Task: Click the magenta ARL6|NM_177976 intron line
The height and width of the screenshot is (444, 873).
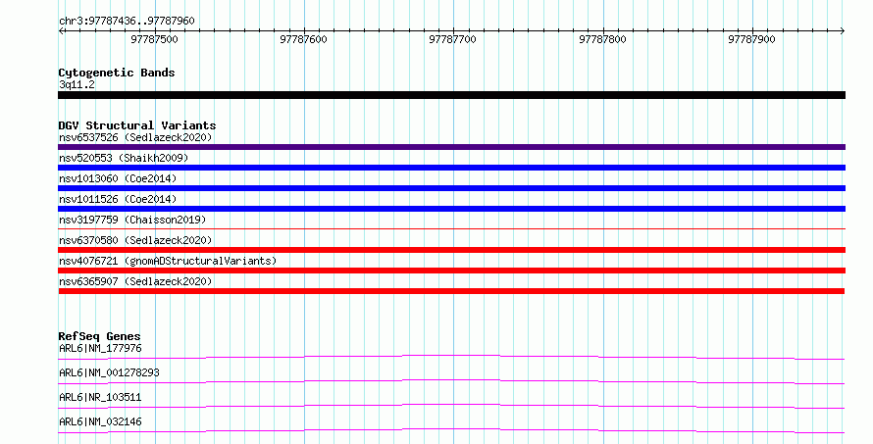Action: 451,357
